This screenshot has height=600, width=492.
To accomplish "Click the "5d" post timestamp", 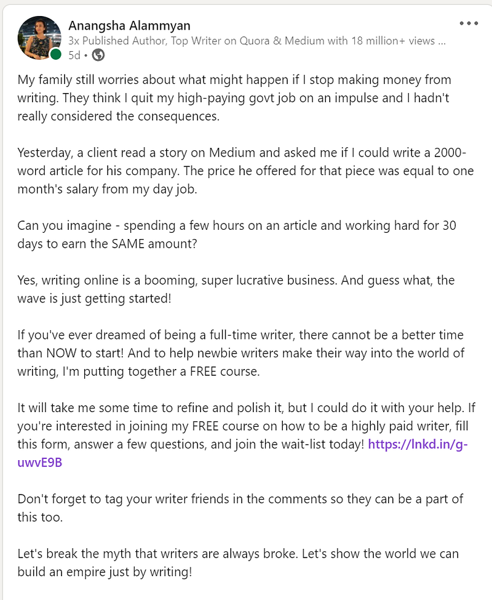I will (x=74, y=55).
